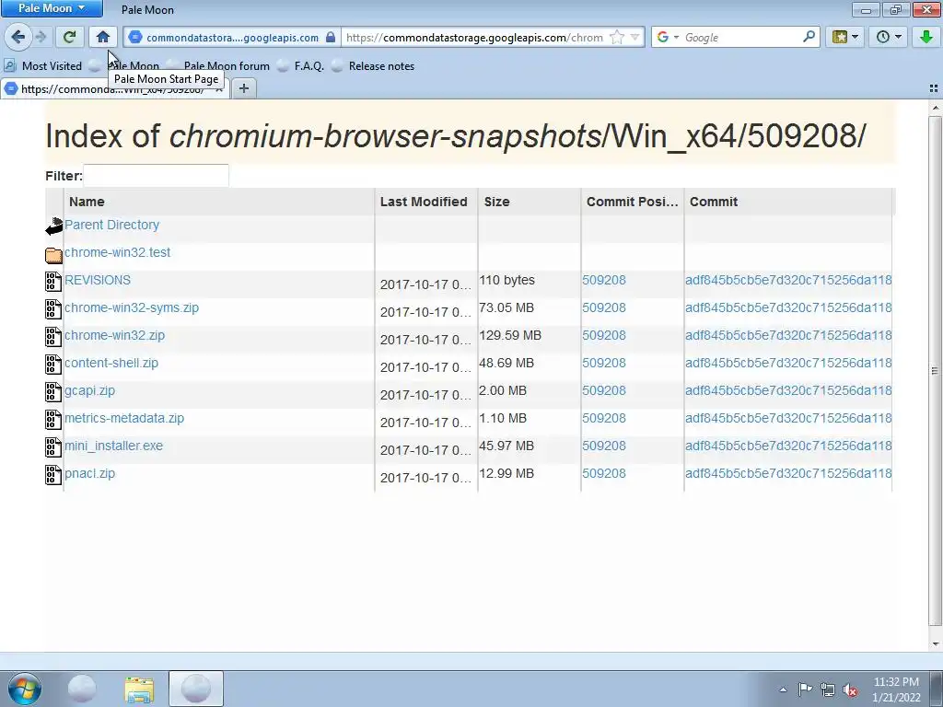The height and width of the screenshot is (707, 943).
Task: Download content-shell.zip
Action: click(x=111, y=363)
